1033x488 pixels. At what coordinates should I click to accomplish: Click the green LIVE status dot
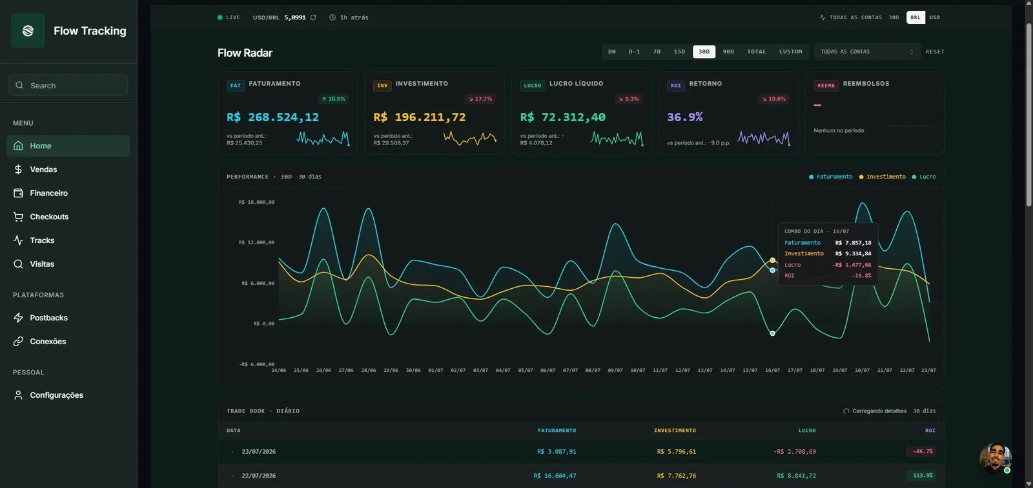pos(220,17)
